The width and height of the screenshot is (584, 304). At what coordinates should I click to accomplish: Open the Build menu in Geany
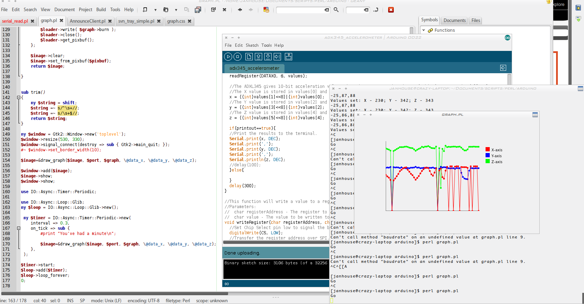coord(101,10)
